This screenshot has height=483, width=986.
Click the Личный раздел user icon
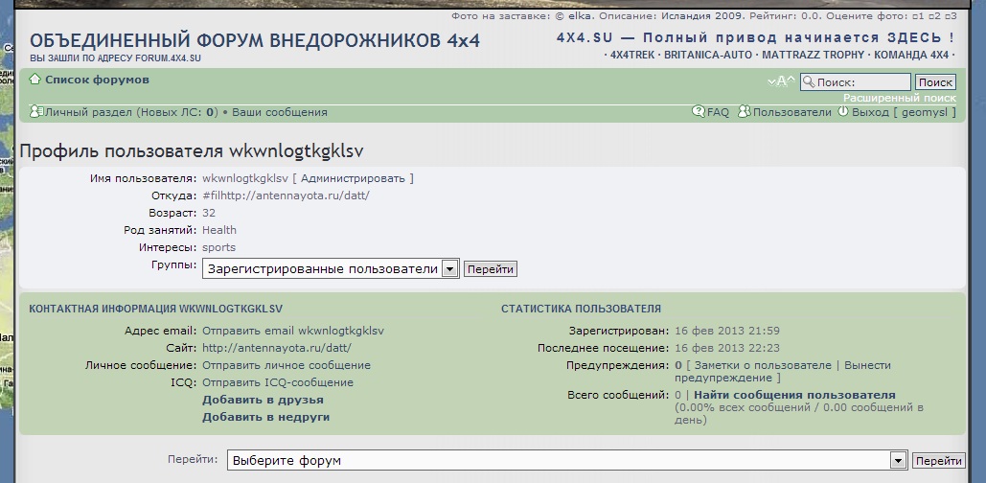pos(36,112)
